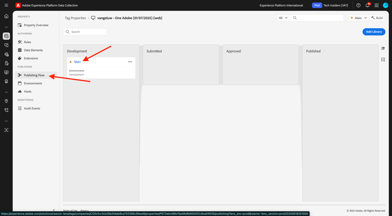Click the graduation cap learning icon
Image resolution: width=392 pixels, height=216 pixels.
[x=383, y=48]
